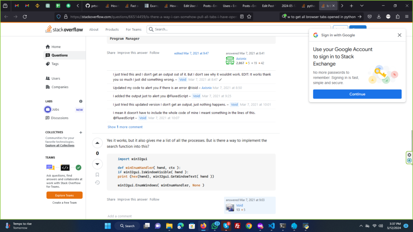
Task: Show 1 more comment
Action: point(125,127)
